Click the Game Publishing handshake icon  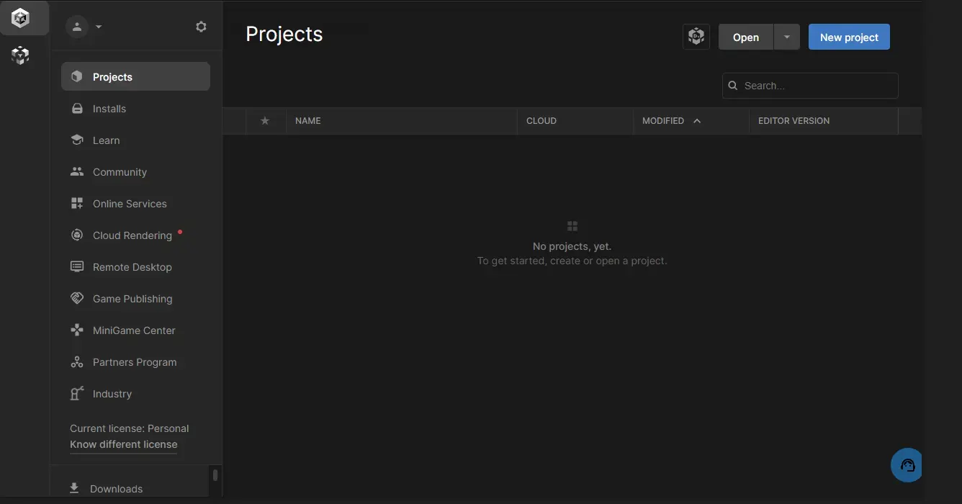click(x=77, y=298)
